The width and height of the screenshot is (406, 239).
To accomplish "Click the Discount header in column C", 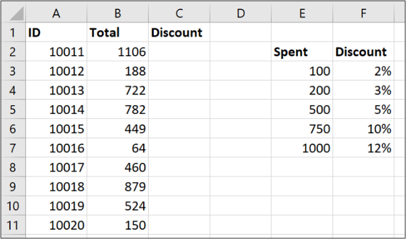I will (x=179, y=33).
